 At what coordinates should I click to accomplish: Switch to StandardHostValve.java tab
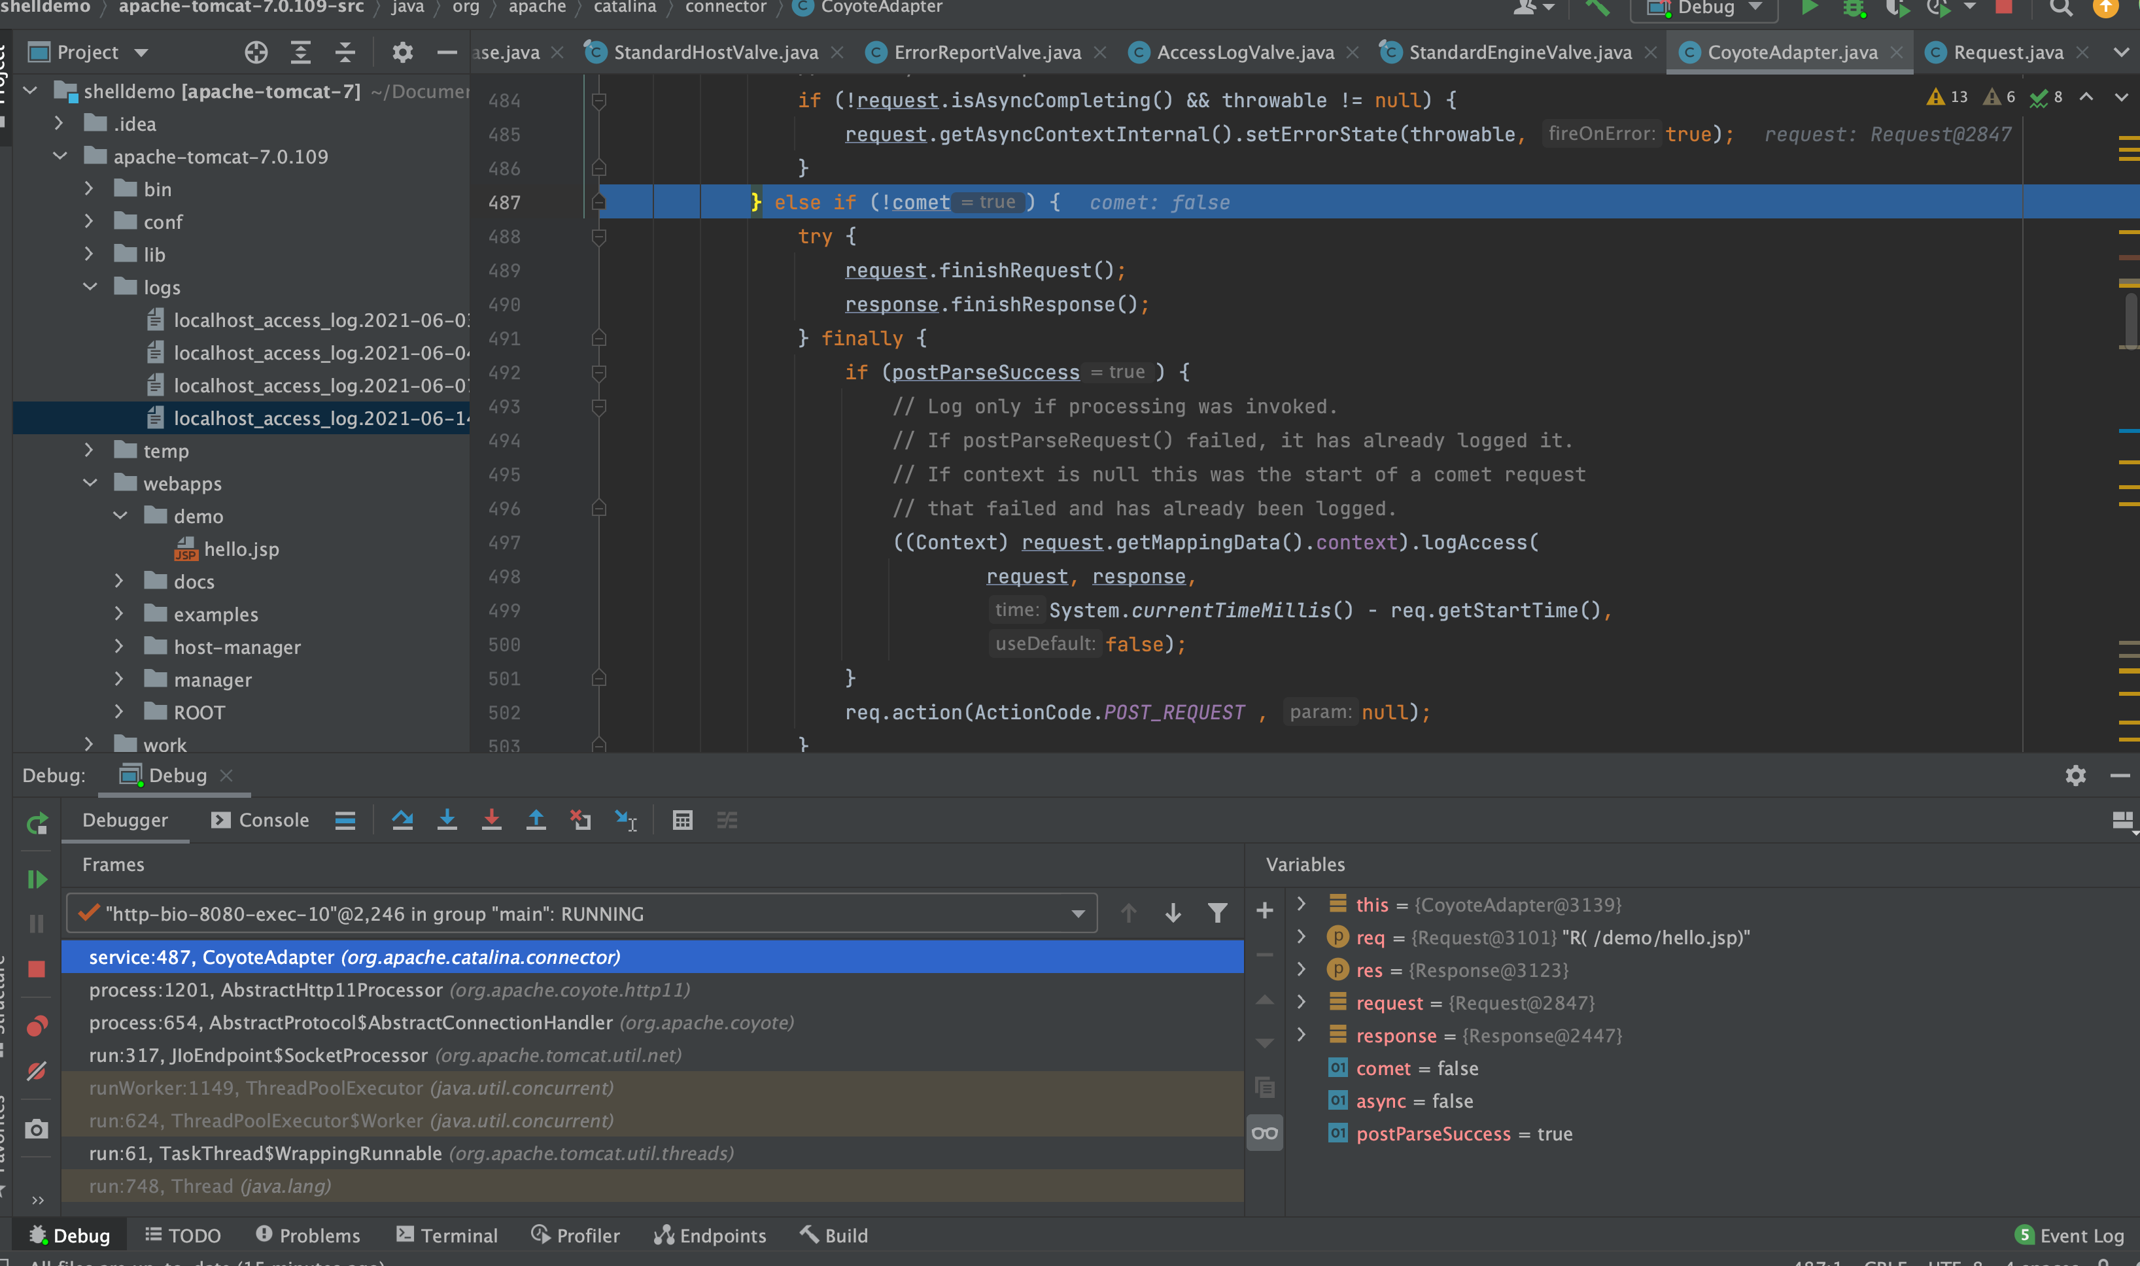point(715,53)
